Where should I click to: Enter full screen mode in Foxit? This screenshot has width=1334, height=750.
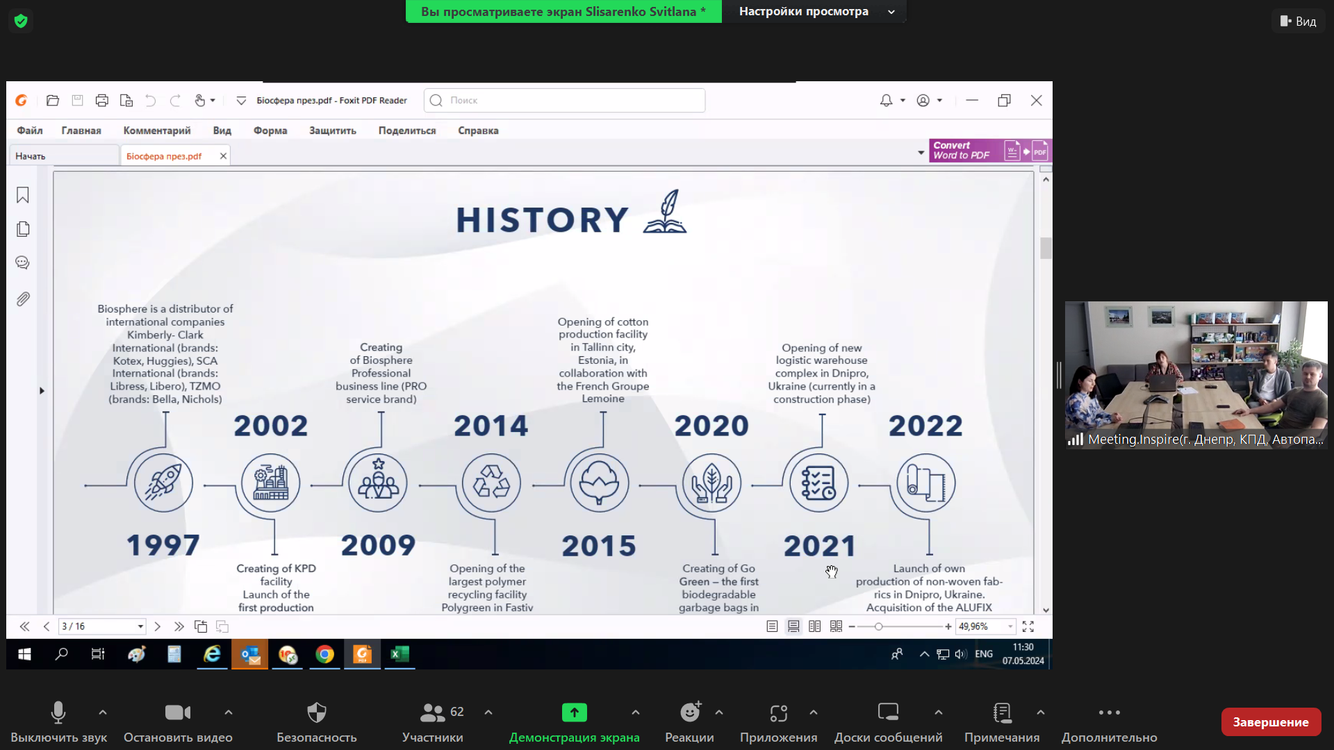click(x=1028, y=626)
